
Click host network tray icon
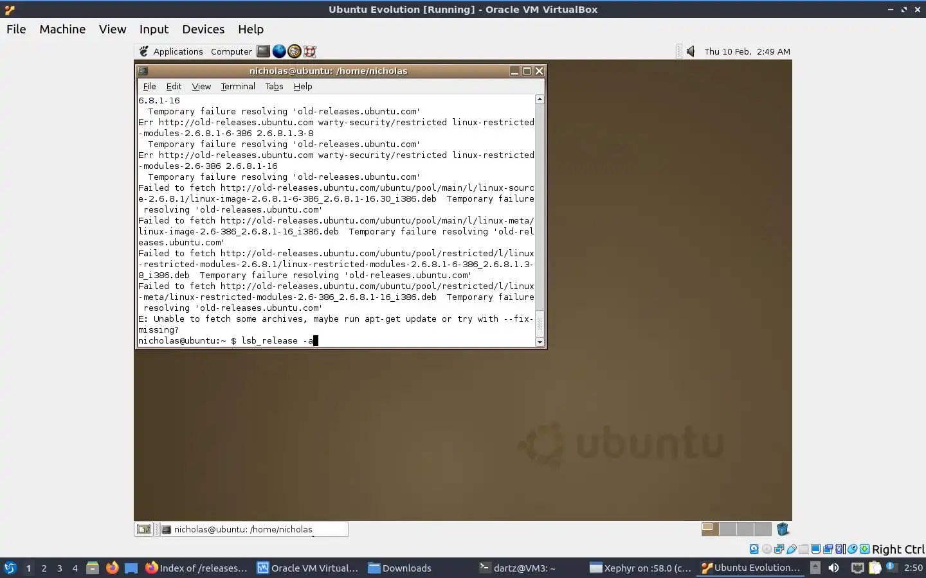click(858, 568)
